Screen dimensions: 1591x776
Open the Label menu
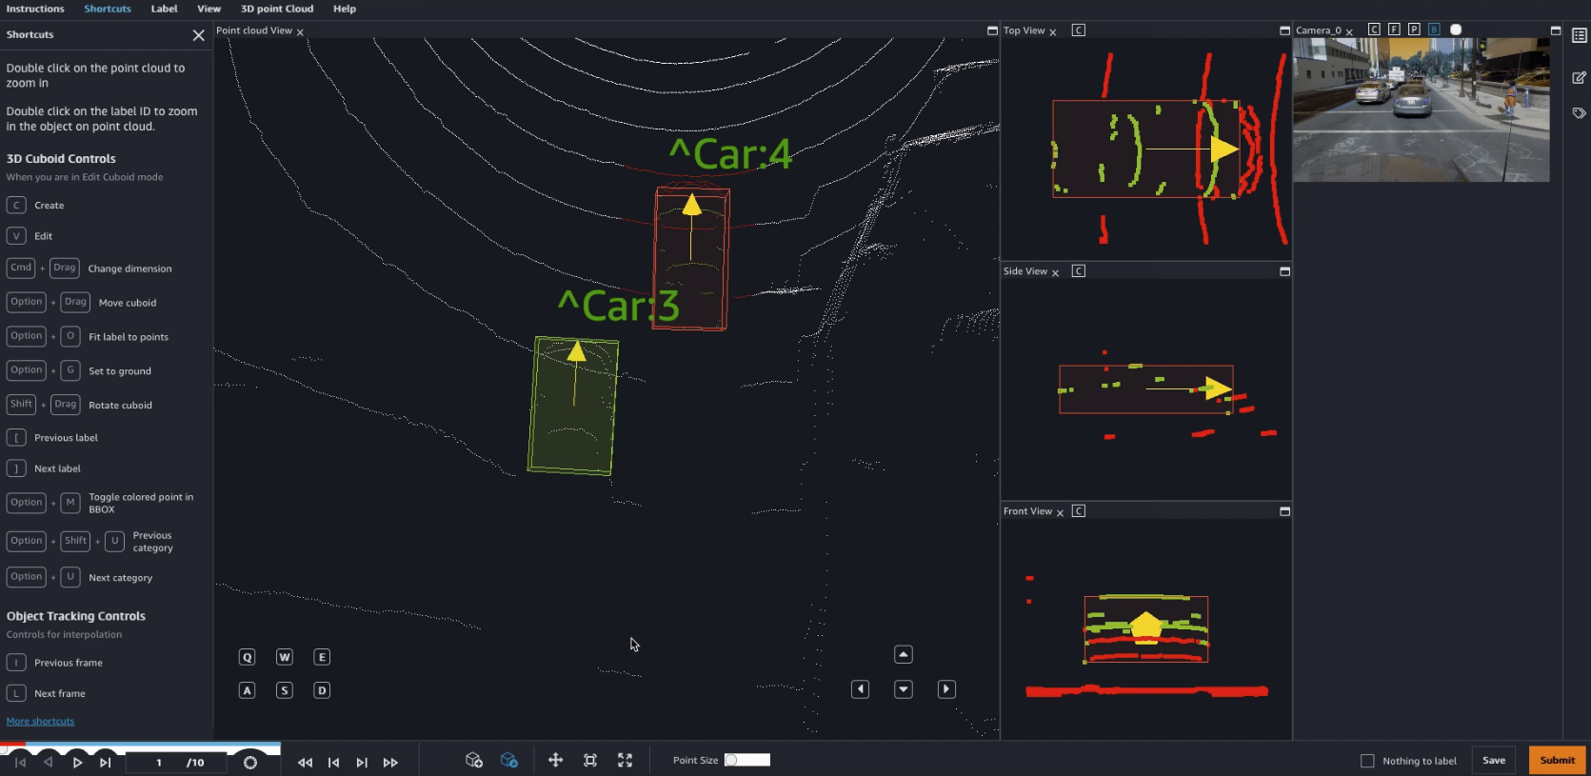[x=164, y=9]
